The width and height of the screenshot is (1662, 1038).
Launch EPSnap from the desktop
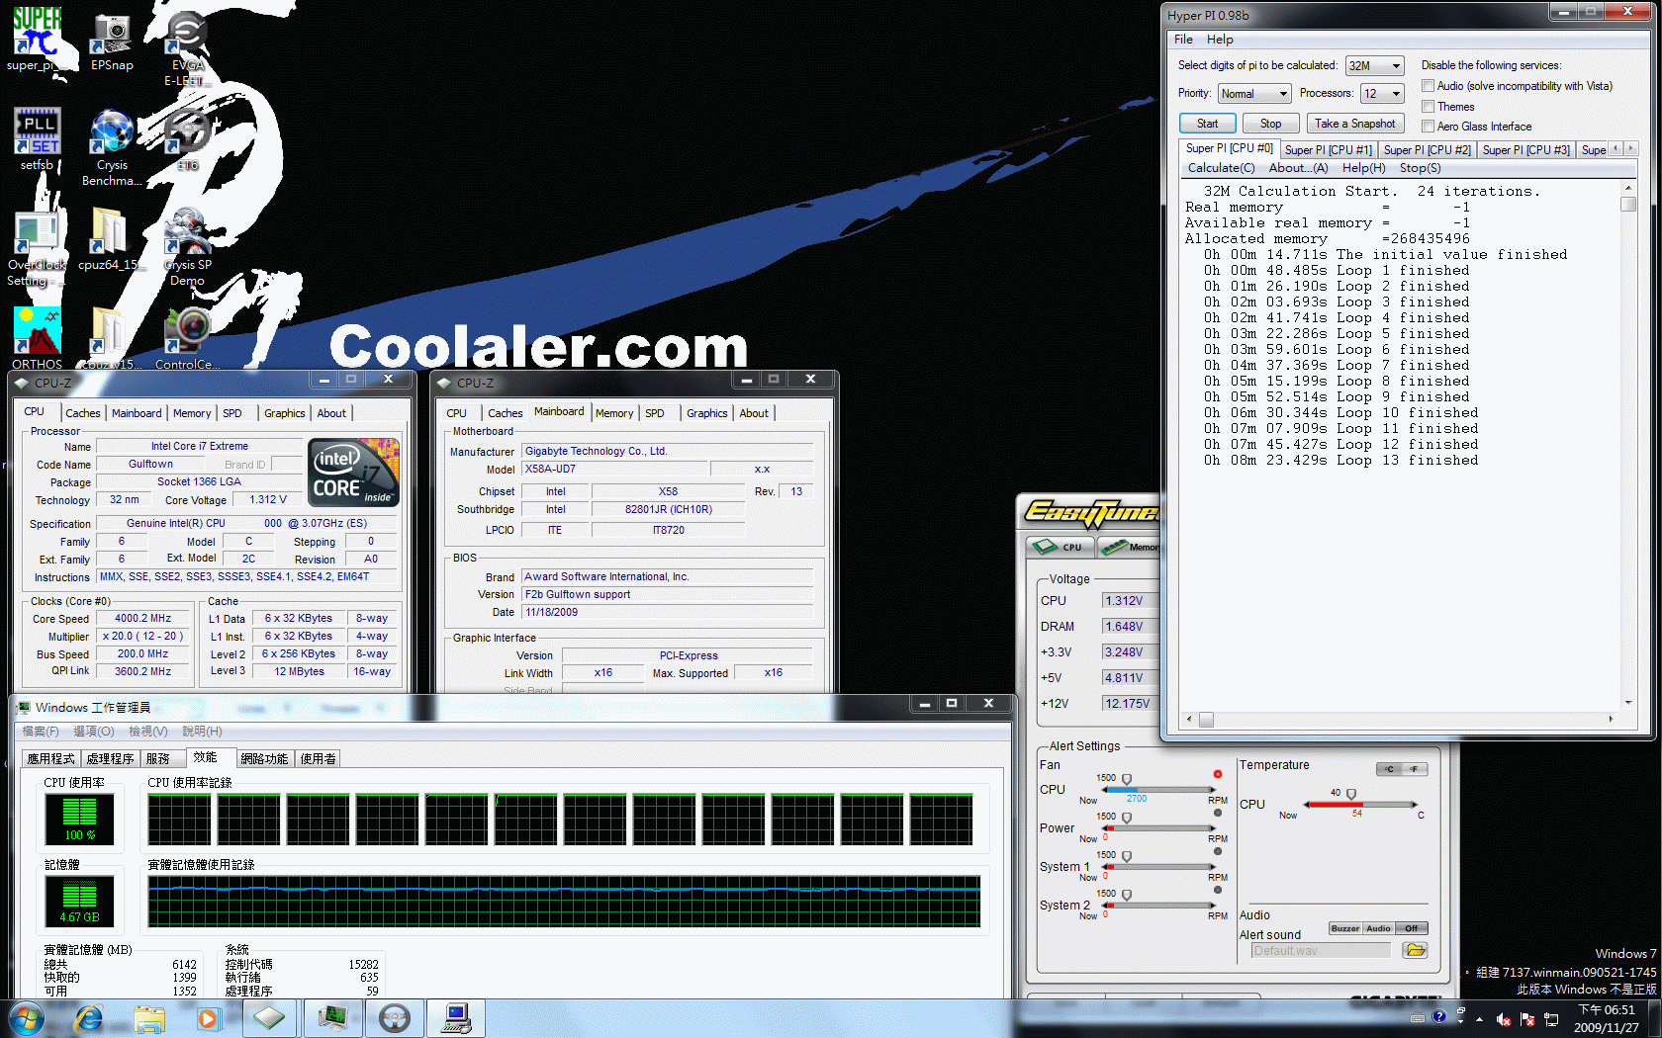point(112,40)
